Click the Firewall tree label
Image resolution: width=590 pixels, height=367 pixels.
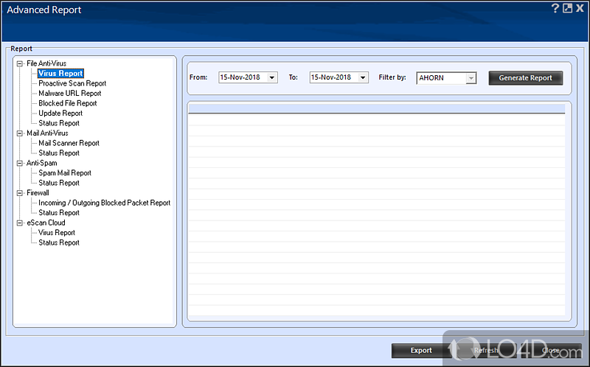click(38, 193)
